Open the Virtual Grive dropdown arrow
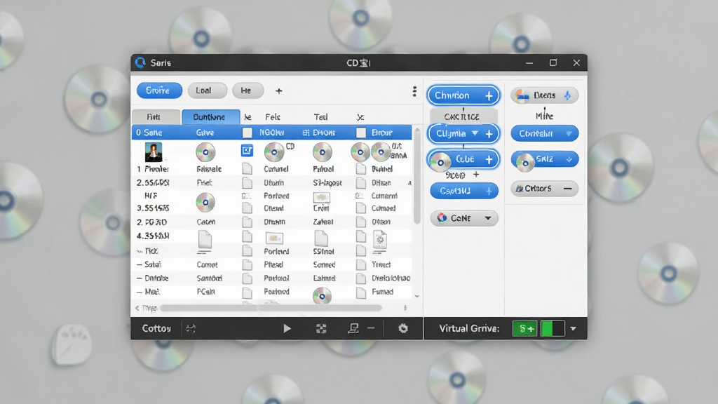This screenshot has height=404, width=718. 574,329
